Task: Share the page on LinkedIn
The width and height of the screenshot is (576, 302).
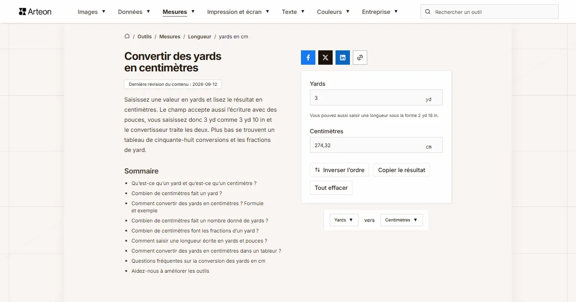Action: click(x=343, y=58)
